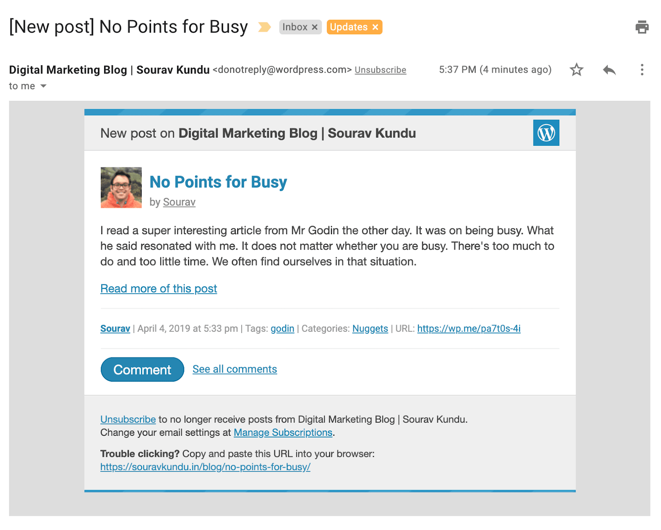661x530 pixels.
Task: Click the yellow importance marker icon
Action: (x=264, y=27)
